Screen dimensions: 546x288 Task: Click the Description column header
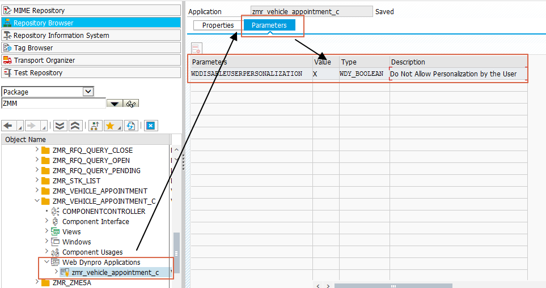click(458, 62)
